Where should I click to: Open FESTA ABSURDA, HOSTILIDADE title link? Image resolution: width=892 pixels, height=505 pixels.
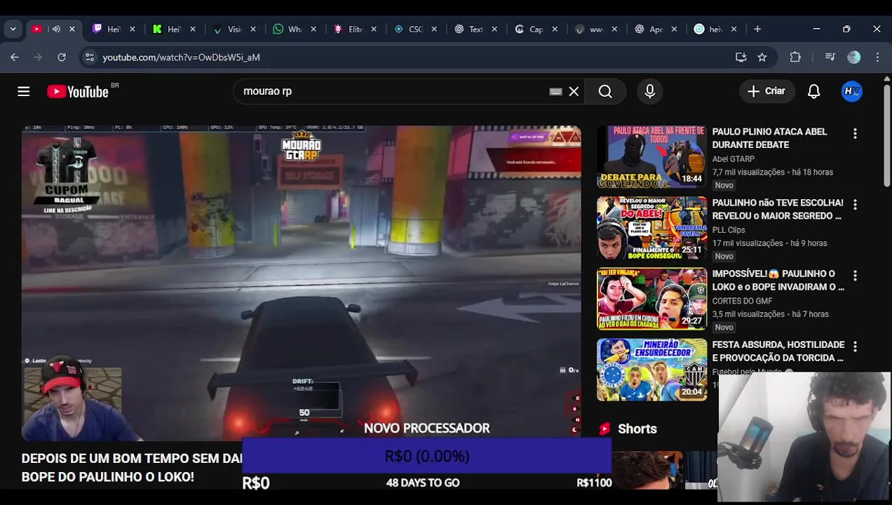(x=778, y=351)
